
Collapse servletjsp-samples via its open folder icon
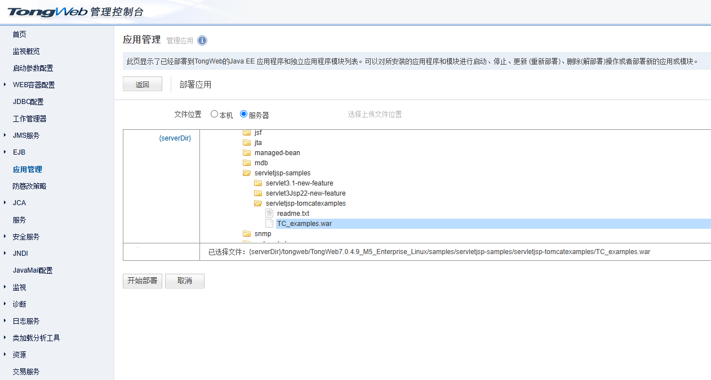(247, 173)
